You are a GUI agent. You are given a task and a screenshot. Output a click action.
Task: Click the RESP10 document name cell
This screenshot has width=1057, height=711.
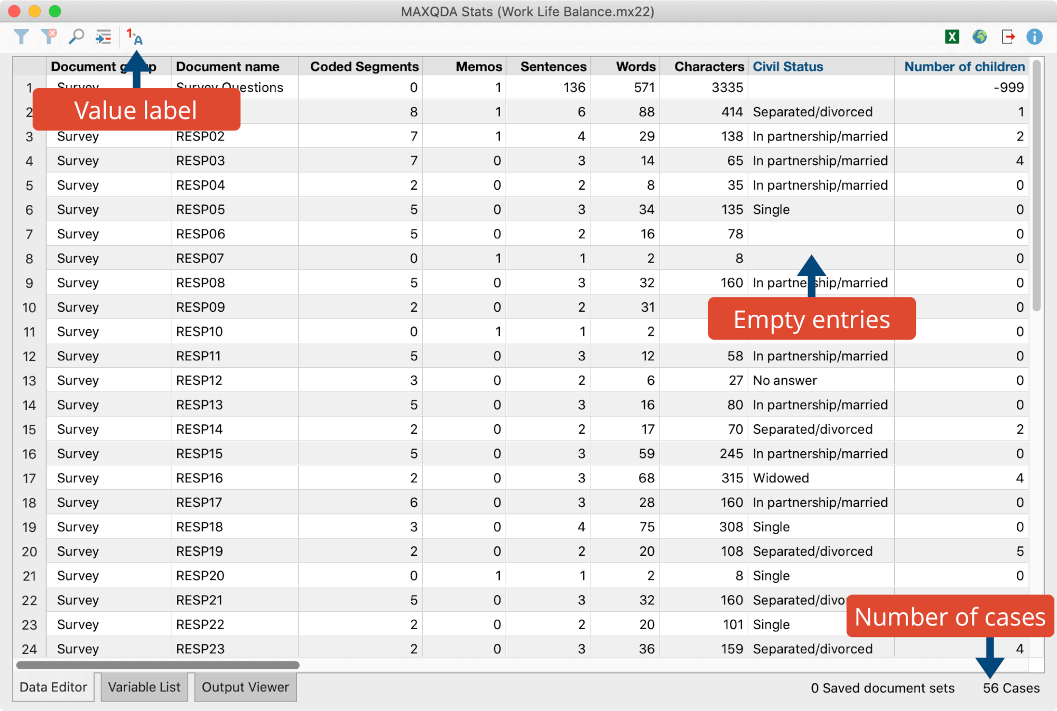tap(235, 332)
